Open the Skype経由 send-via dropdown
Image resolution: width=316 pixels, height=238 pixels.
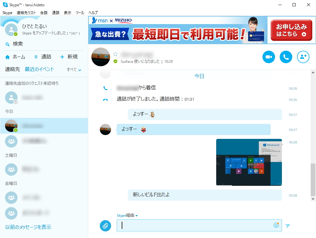click(127, 215)
